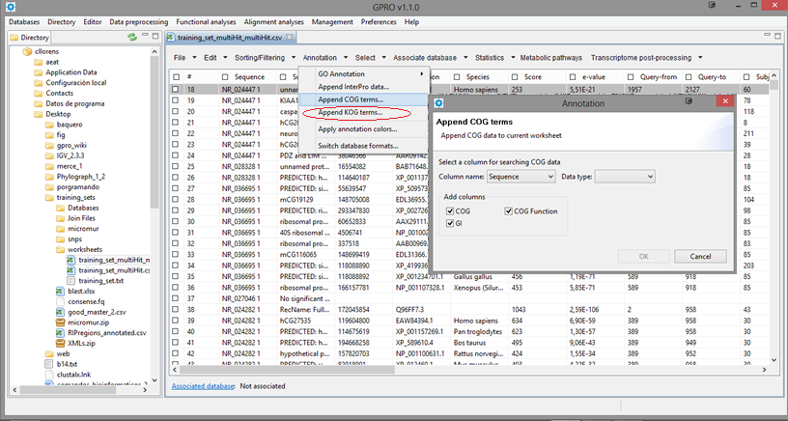This screenshot has width=788, height=421.
Task: Select the training_sets folder icon
Action: coord(48,197)
